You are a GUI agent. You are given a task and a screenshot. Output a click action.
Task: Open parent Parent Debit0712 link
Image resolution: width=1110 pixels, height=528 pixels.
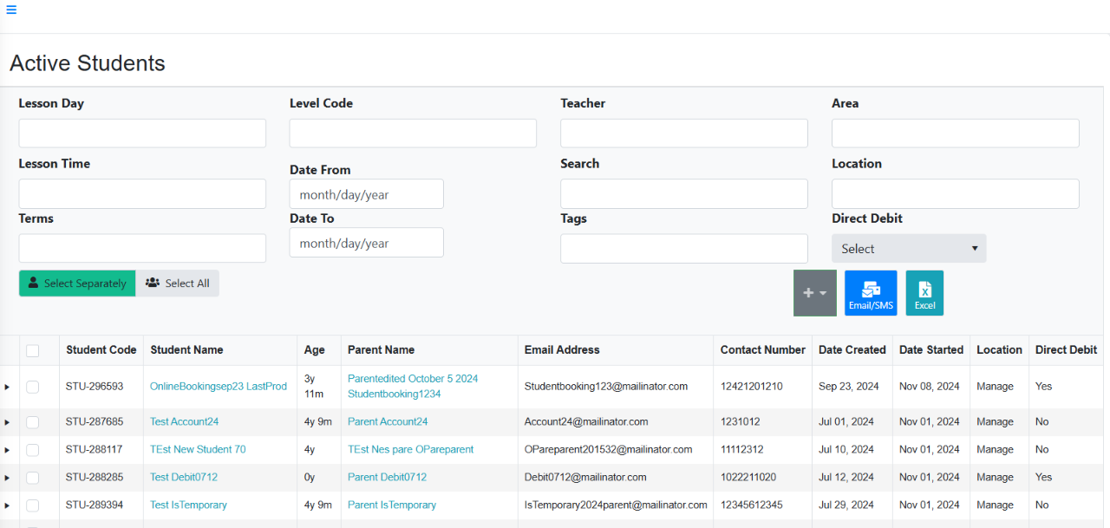pyautogui.click(x=387, y=478)
